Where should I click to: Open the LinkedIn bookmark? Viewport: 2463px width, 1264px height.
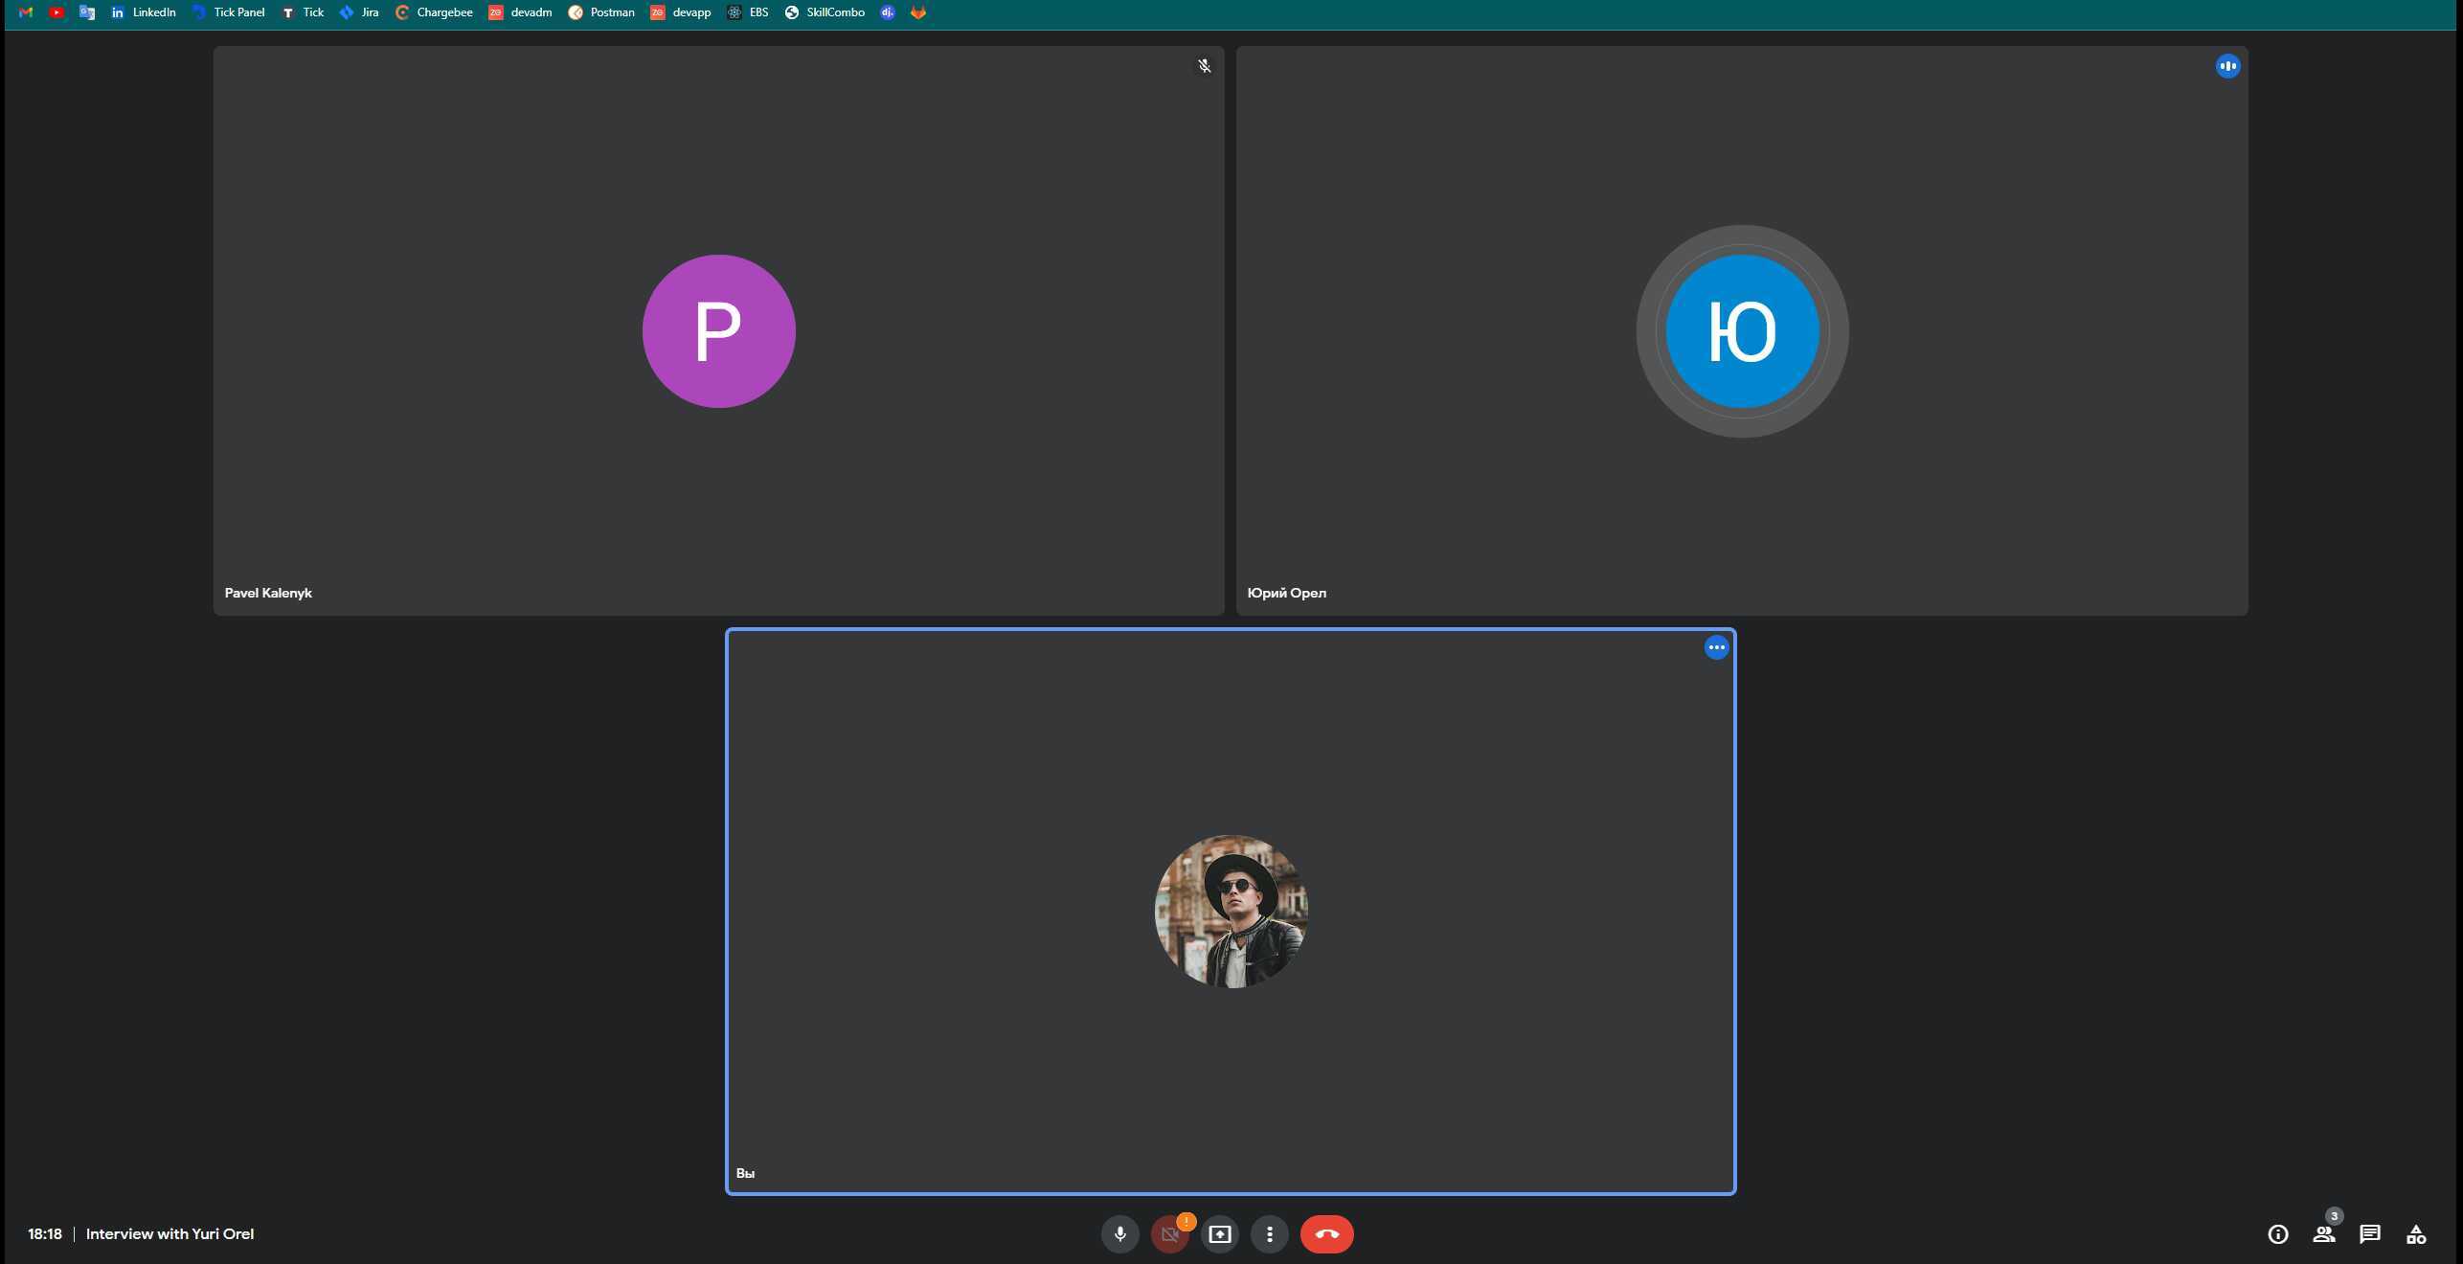point(144,12)
